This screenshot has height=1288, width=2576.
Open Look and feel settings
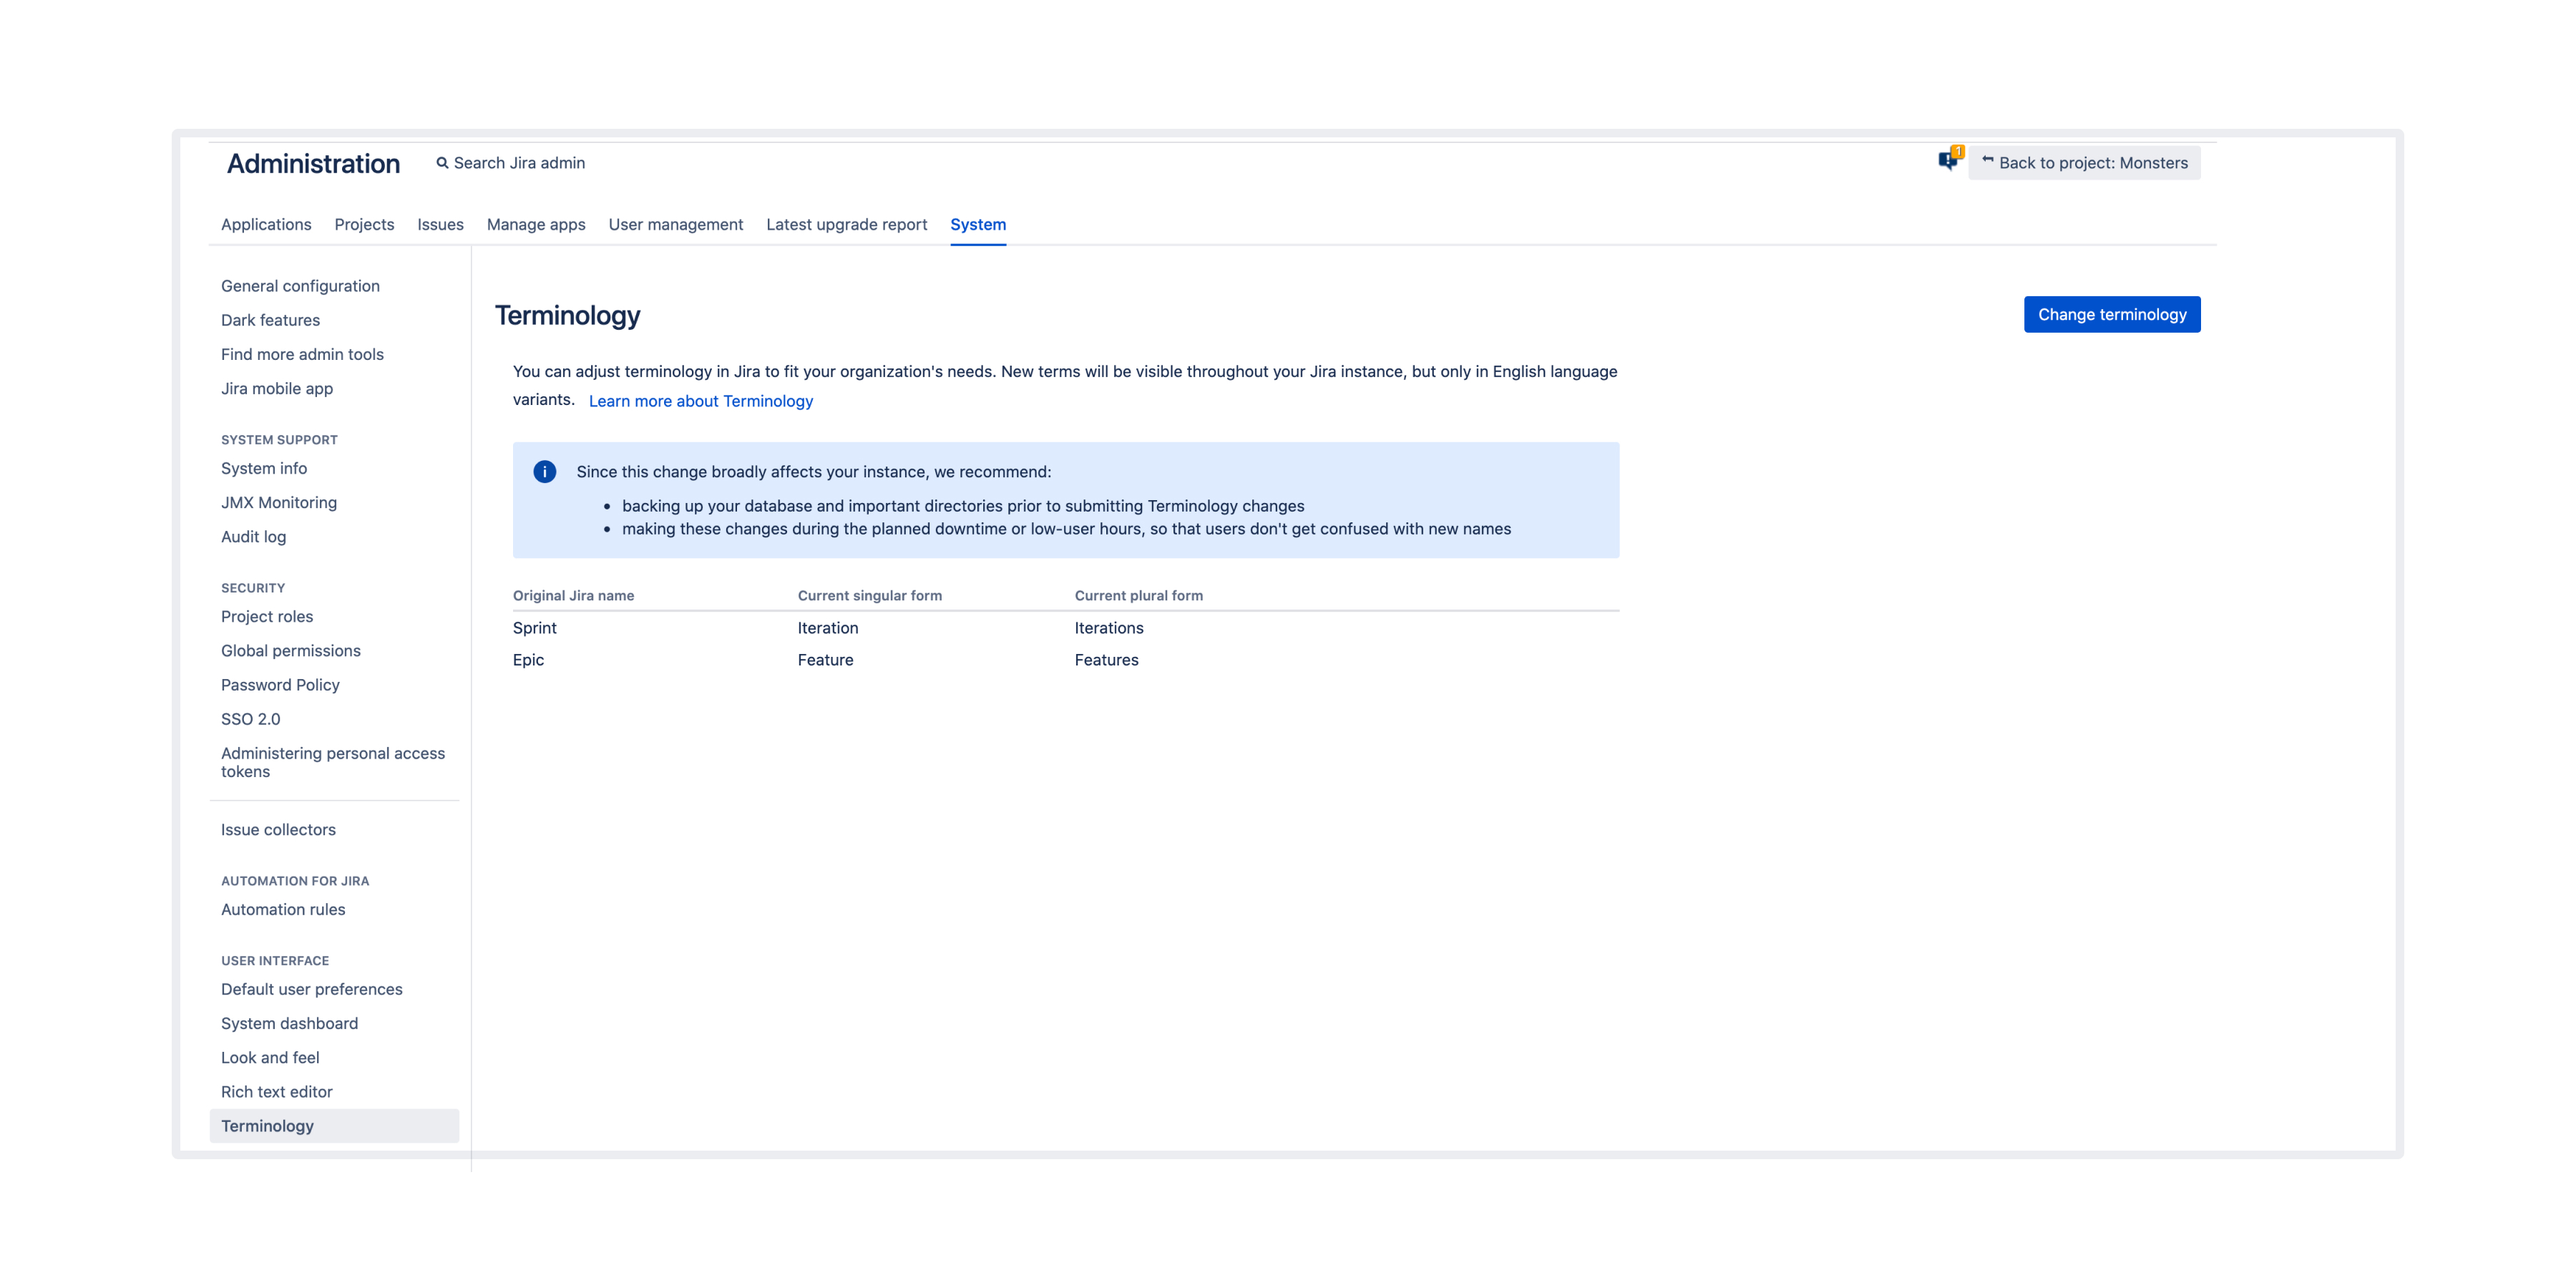[270, 1057]
